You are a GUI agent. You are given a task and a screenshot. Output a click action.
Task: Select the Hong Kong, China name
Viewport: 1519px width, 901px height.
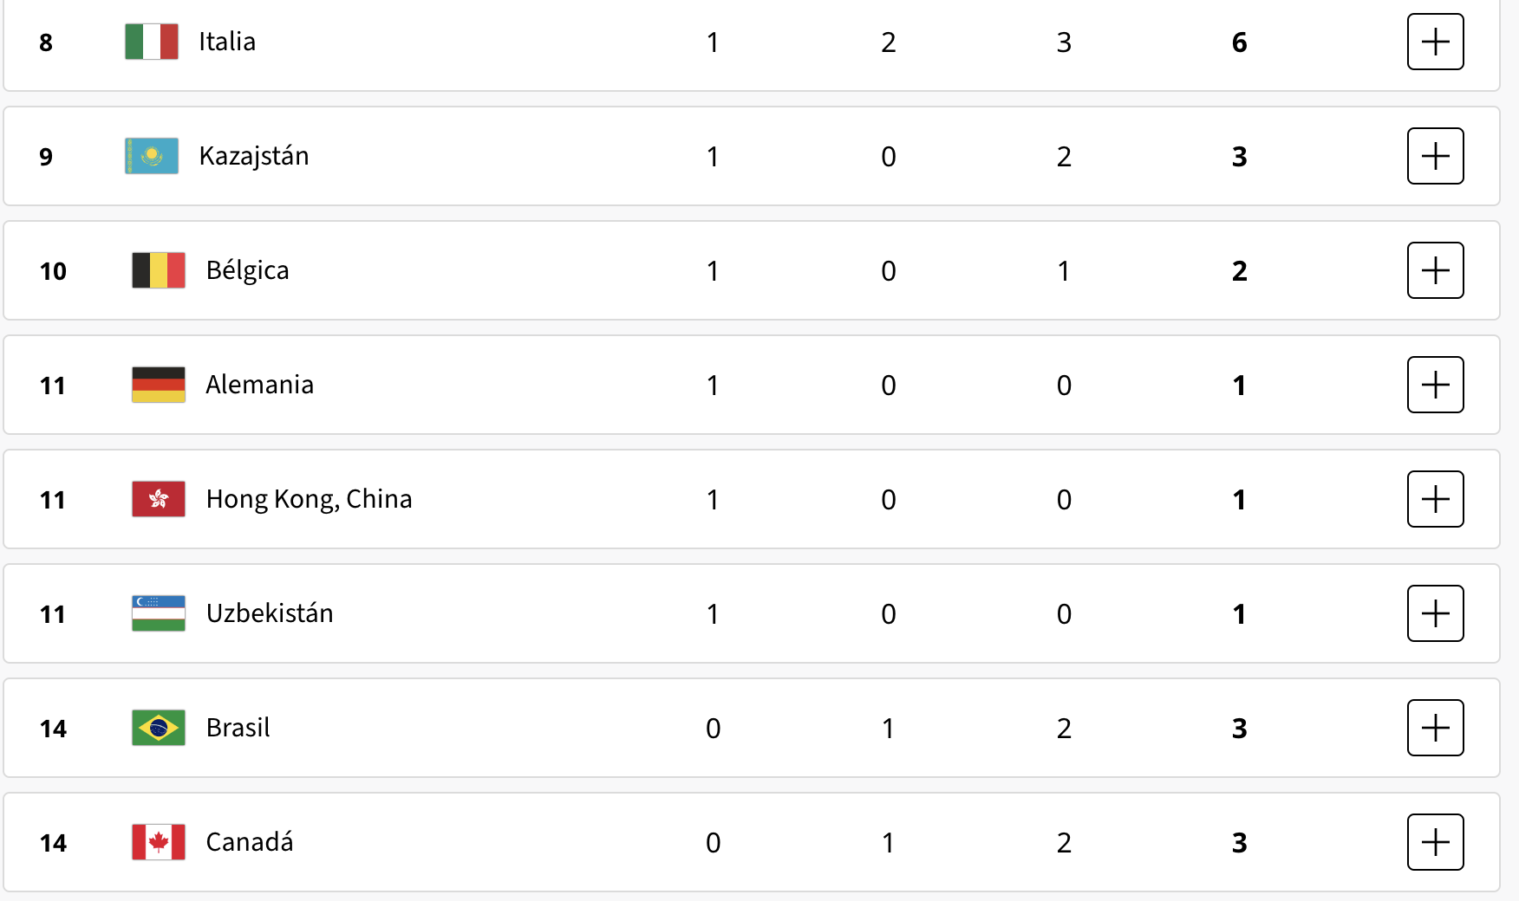309,499
